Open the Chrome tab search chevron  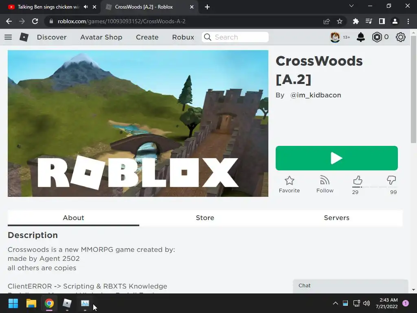coord(351,6)
